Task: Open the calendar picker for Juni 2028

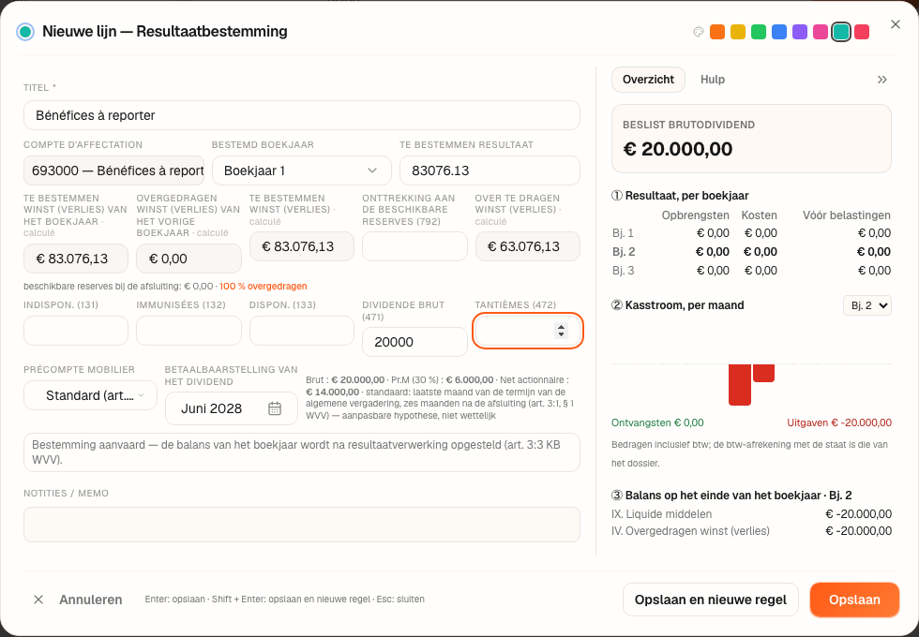Action: pyautogui.click(x=274, y=408)
